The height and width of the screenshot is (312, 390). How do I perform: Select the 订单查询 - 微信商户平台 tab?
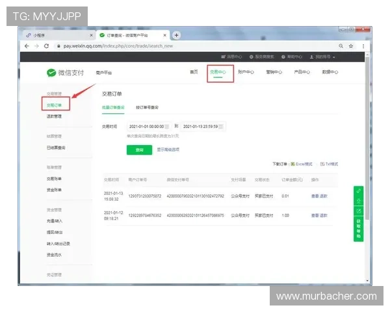point(133,35)
